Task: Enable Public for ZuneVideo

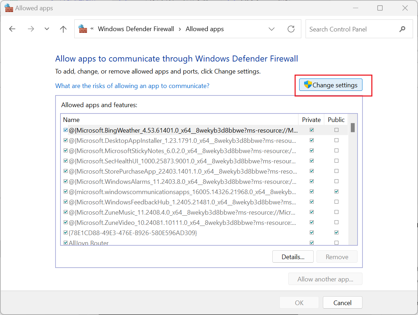Action: (336, 222)
